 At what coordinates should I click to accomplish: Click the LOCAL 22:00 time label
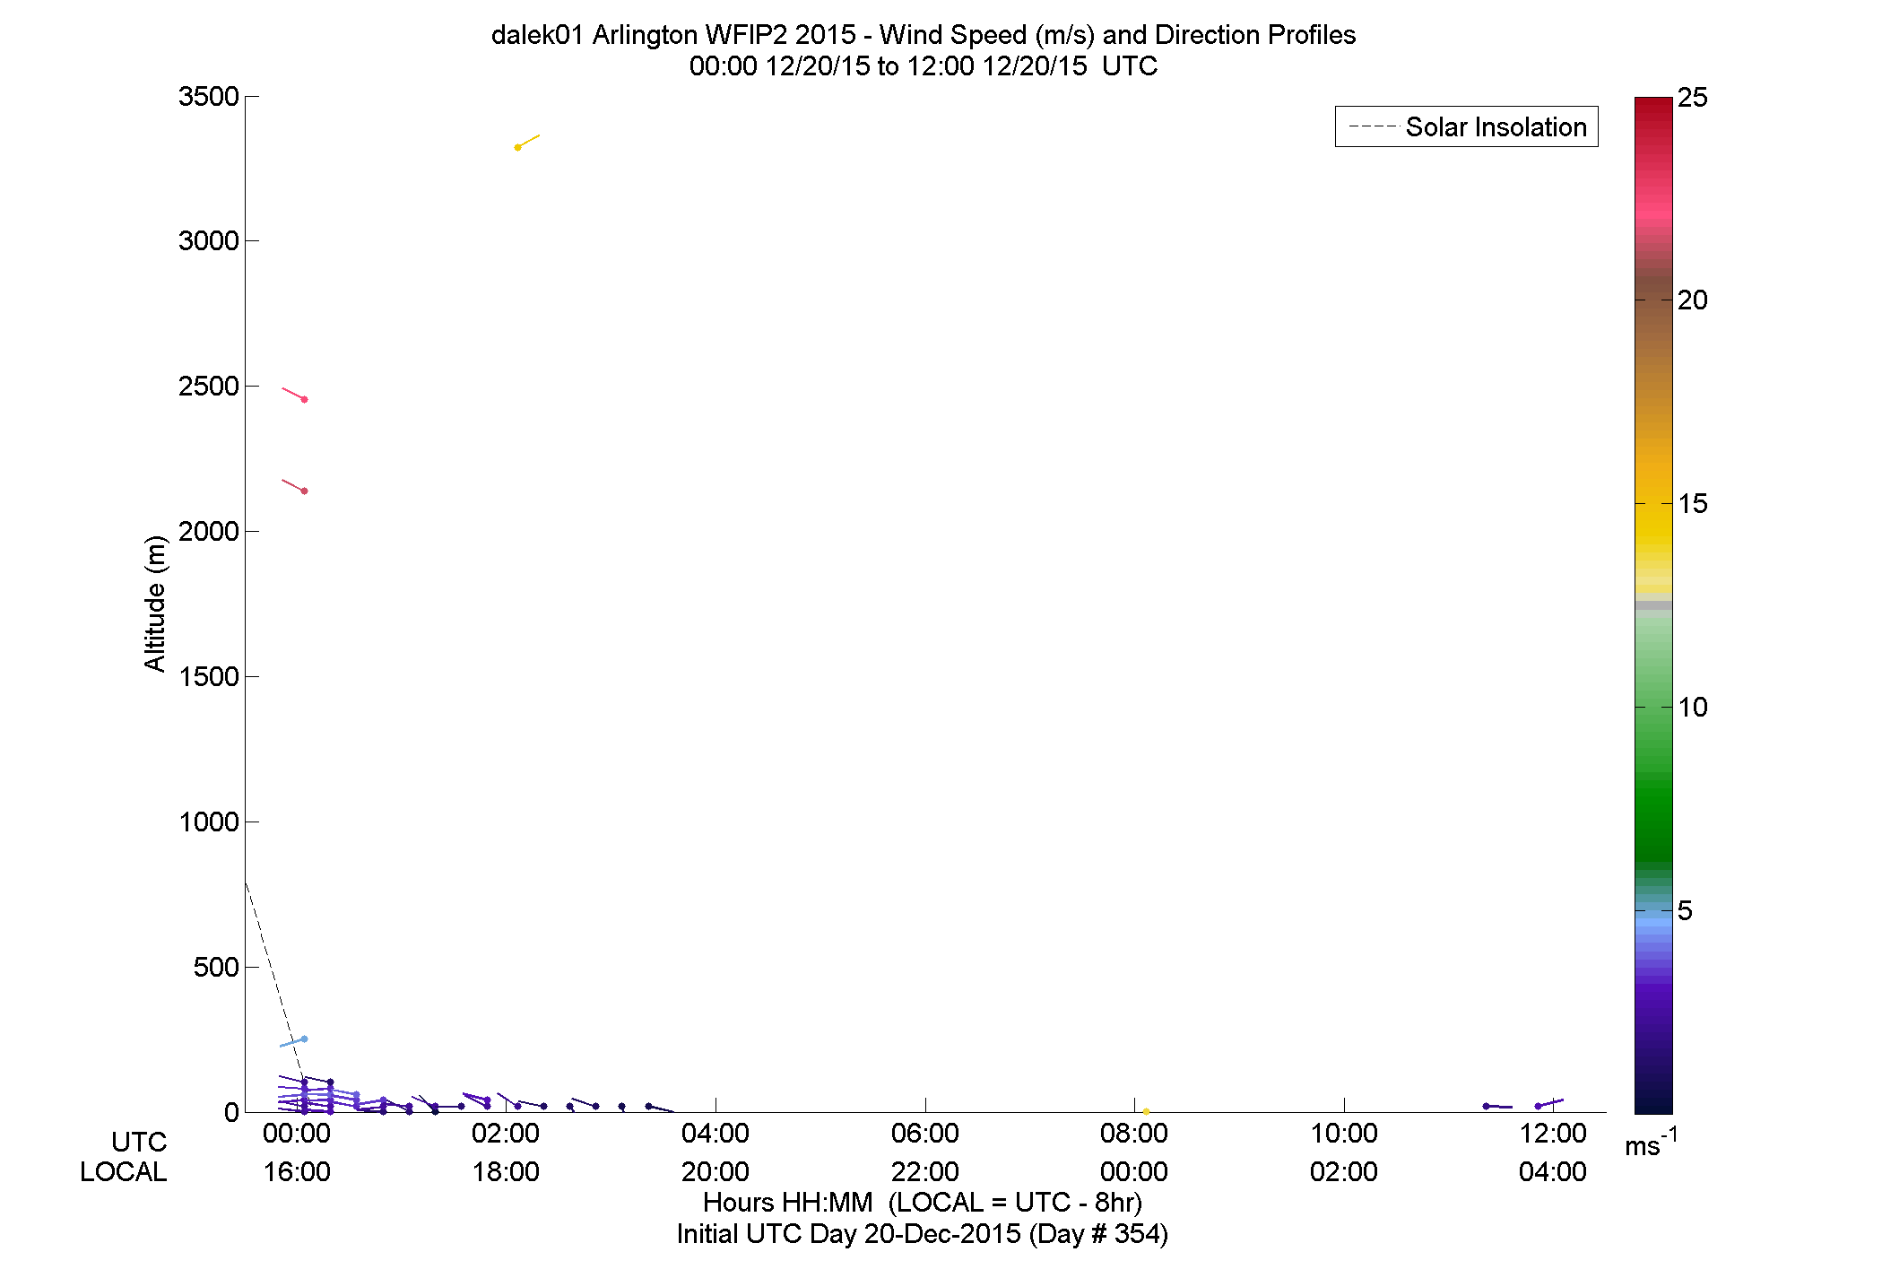(x=924, y=1172)
